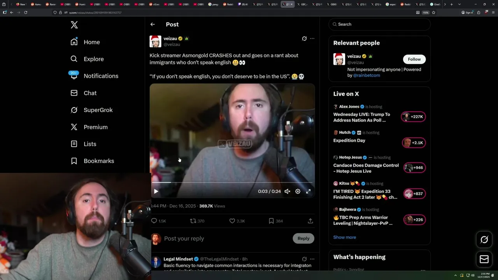Click the +226 listeners badge

414,220
